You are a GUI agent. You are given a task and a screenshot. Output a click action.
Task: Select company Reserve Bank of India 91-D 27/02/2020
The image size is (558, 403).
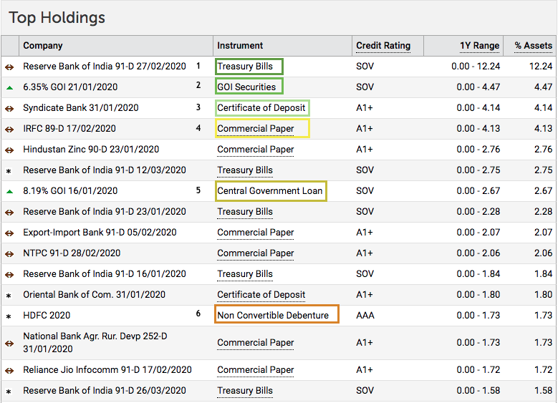coord(105,67)
